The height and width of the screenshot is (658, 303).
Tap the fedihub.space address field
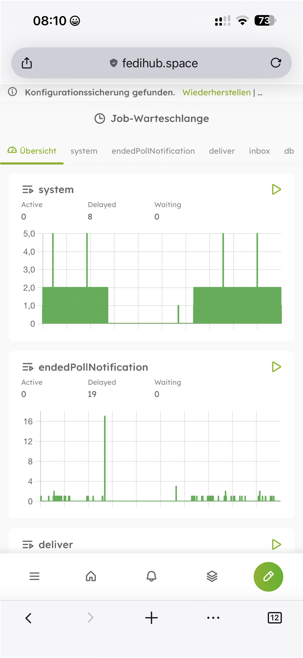click(x=160, y=63)
